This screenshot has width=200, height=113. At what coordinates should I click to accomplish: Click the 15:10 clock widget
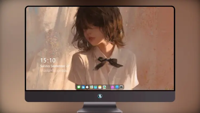(x=48, y=60)
